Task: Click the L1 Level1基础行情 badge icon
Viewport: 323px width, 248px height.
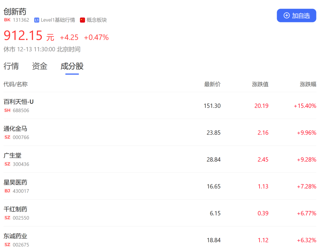Action: 37,20
